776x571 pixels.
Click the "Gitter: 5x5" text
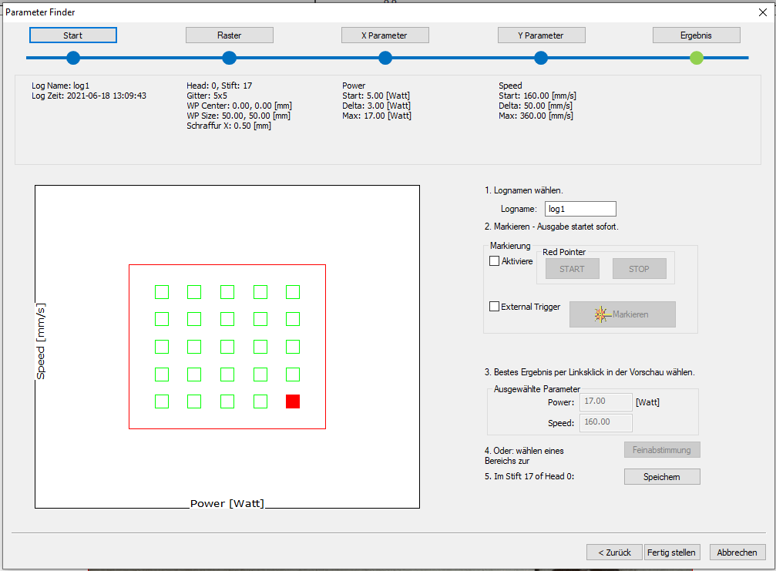[207, 96]
